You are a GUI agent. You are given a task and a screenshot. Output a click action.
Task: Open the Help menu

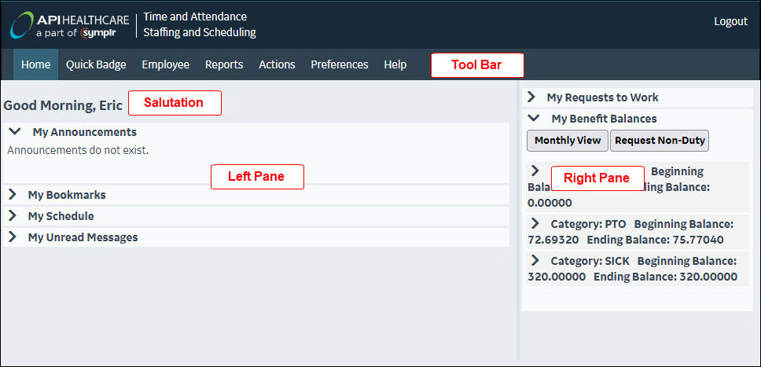click(x=395, y=64)
